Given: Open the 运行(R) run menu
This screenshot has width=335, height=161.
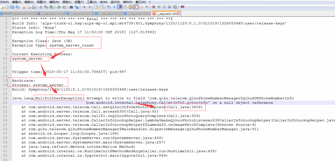Looking at the screenshot, I should [x=115, y=2].
